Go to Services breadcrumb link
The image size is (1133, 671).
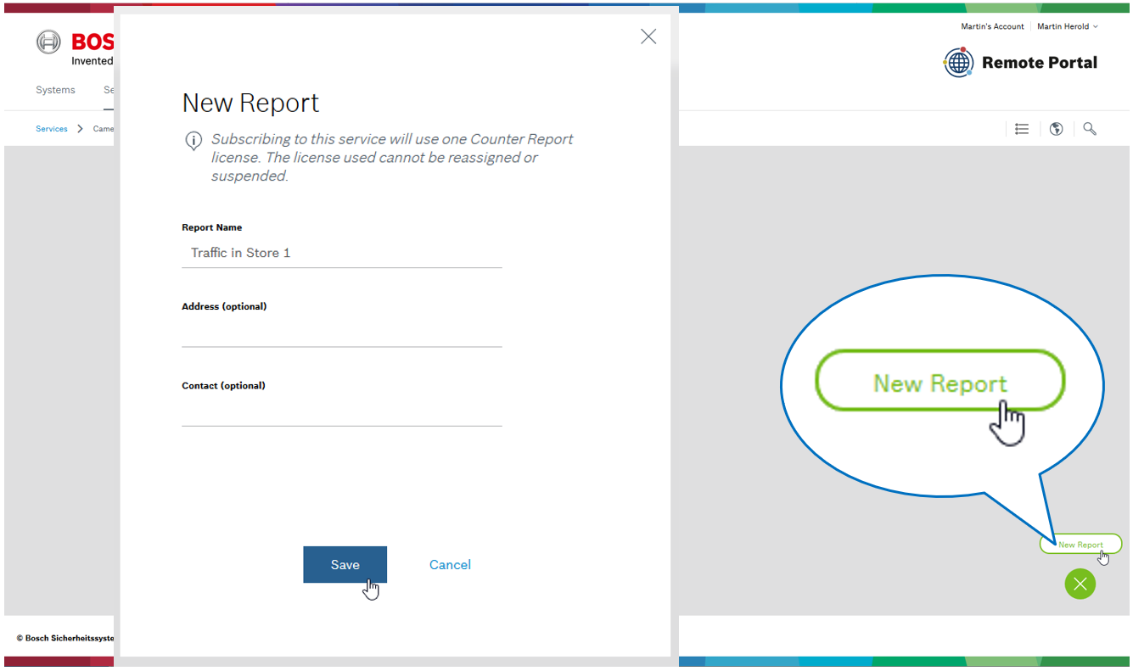(52, 129)
